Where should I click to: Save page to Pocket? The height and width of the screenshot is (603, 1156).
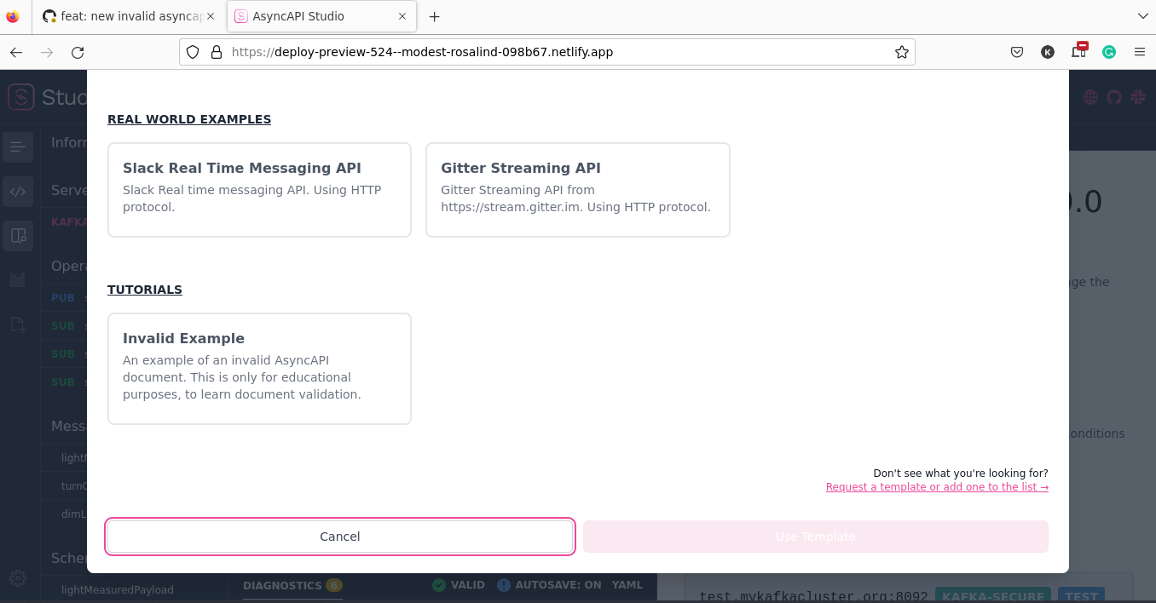coord(1017,52)
